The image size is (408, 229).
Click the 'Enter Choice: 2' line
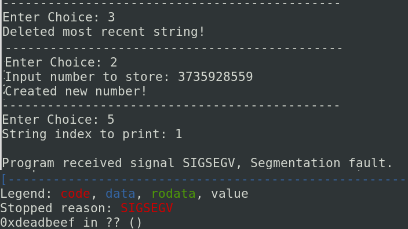pos(61,62)
